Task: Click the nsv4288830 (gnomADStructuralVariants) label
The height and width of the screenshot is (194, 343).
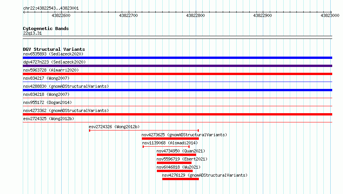Action: pyautogui.click(x=66, y=86)
